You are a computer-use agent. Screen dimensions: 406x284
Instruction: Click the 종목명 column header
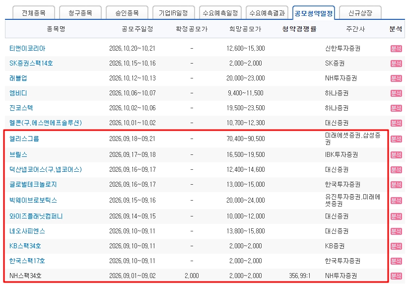click(56, 29)
